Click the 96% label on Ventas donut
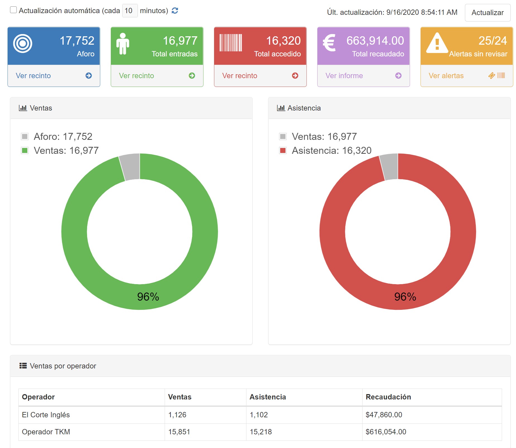This screenshot has height=448, width=516. pos(148,297)
